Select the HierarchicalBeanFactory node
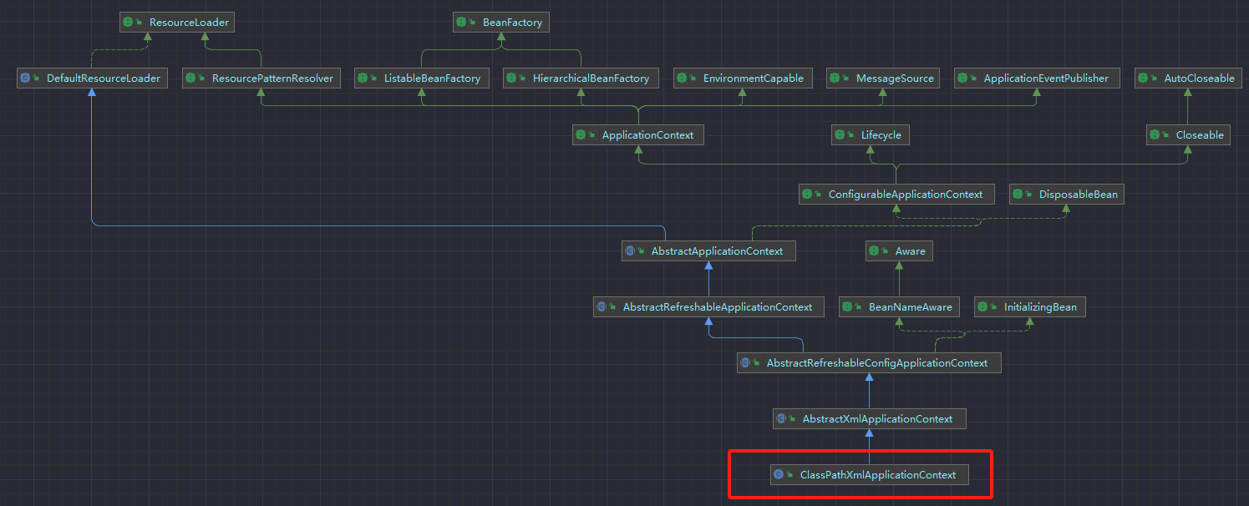The height and width of the screenshot is (506, 1249). (580, 78)
